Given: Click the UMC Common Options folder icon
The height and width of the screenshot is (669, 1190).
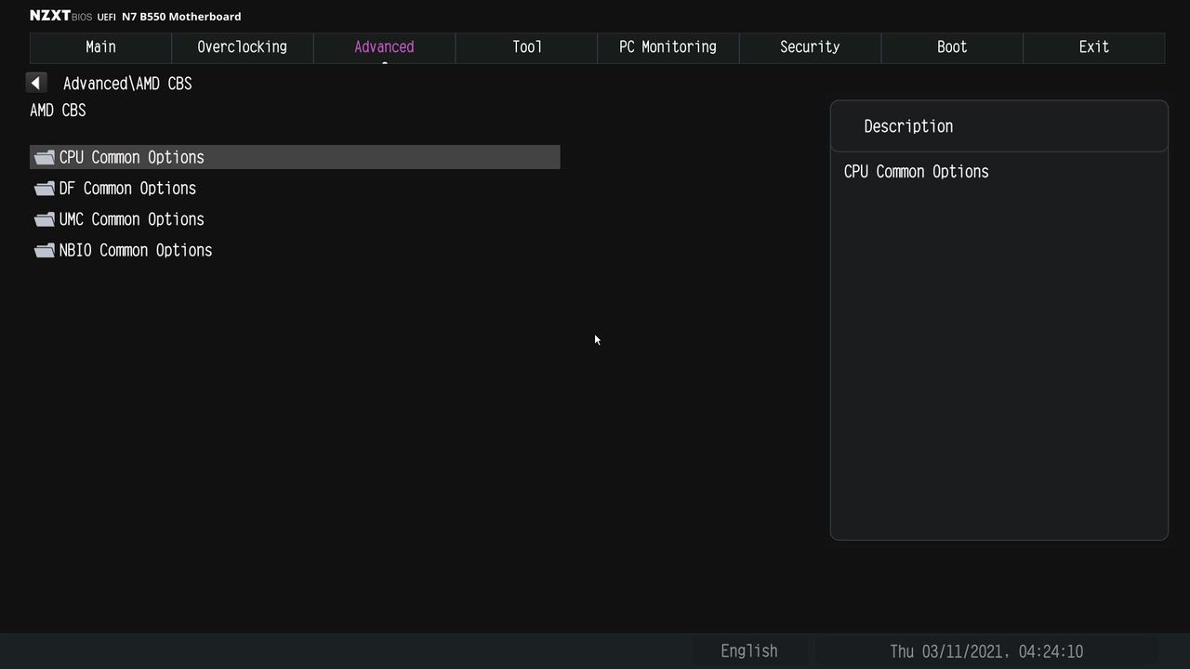Looking at the screenshot, I should (x=45, y=219).
